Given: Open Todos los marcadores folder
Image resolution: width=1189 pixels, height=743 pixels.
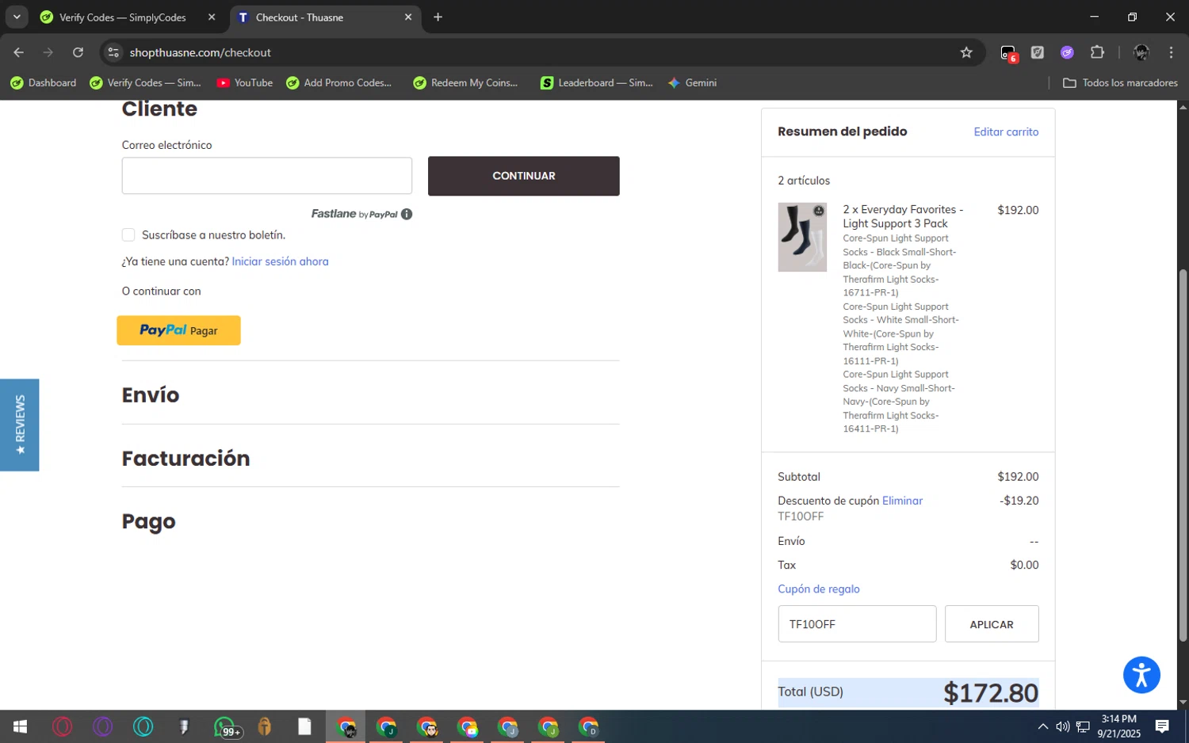Looking at the screenshot, I should 1120,82.
